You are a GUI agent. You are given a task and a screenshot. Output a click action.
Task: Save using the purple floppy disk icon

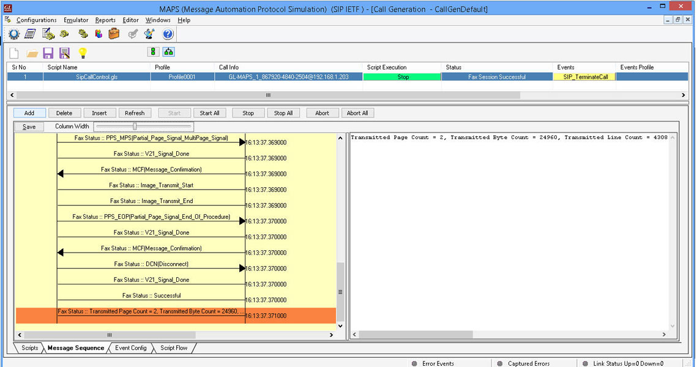[48, 53]
